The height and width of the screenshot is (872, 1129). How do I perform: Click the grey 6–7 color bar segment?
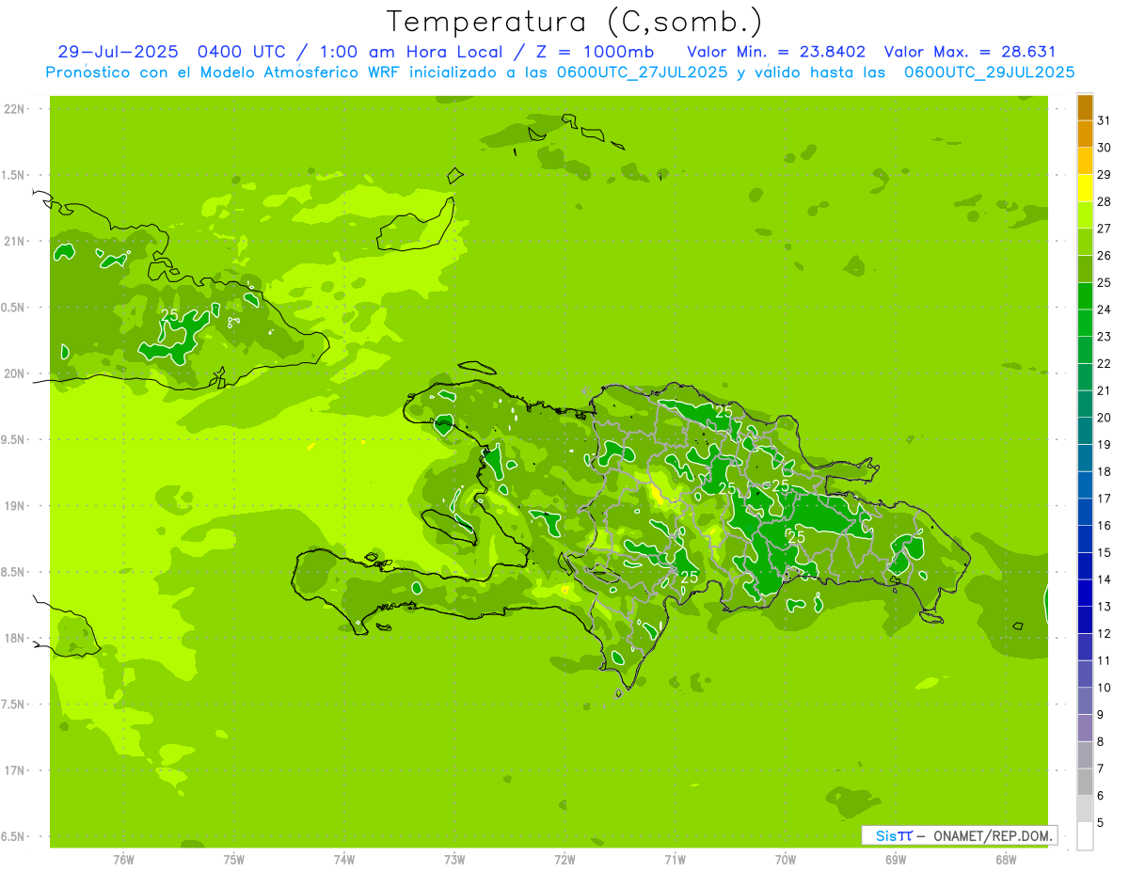point(1085,783)
